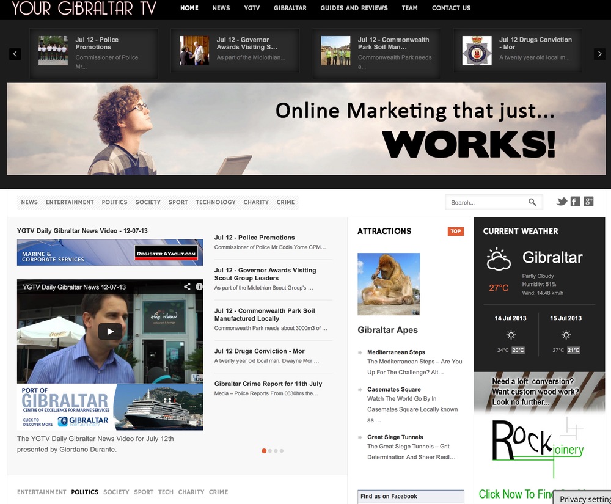Click the Your Gibraltar TV site logo
Screen dimensions: 611x504
tap(84, 8)
